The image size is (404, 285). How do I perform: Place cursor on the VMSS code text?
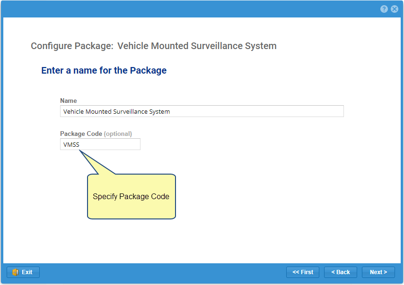(71, 144)
